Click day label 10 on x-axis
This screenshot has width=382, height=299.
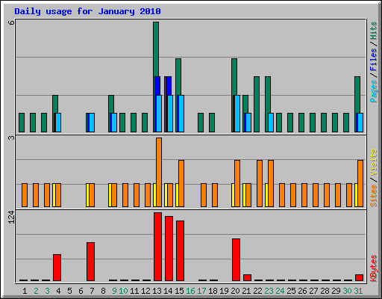point(123,291)
